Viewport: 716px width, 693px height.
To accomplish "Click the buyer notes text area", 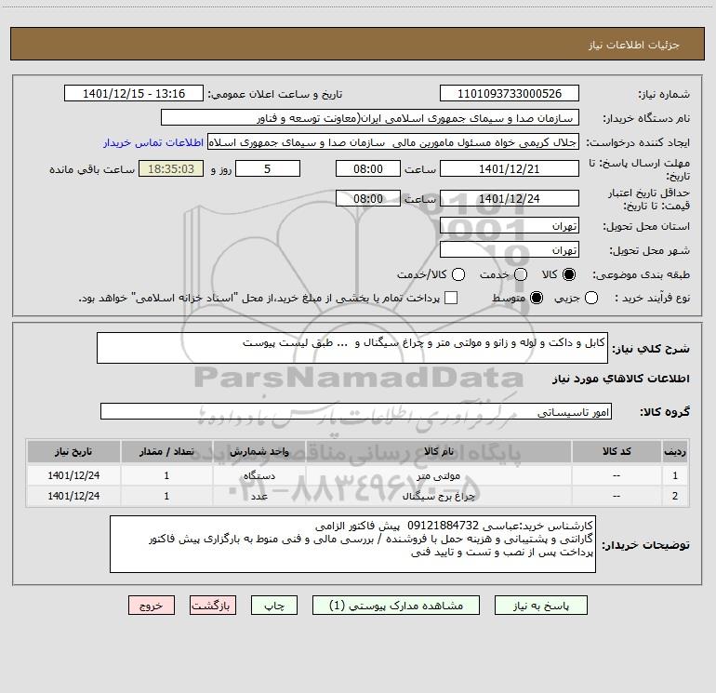I will [x=353, y=544].
